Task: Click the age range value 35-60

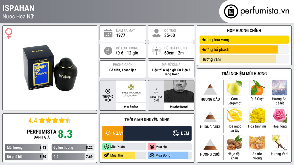Action: (x=169, y=35)
